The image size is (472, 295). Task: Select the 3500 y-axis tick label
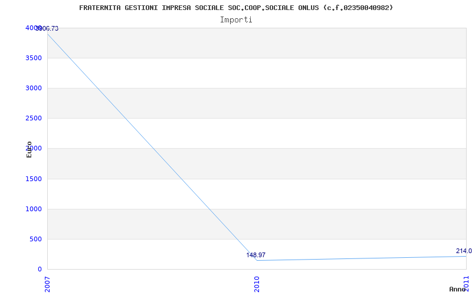coord(34,58)
